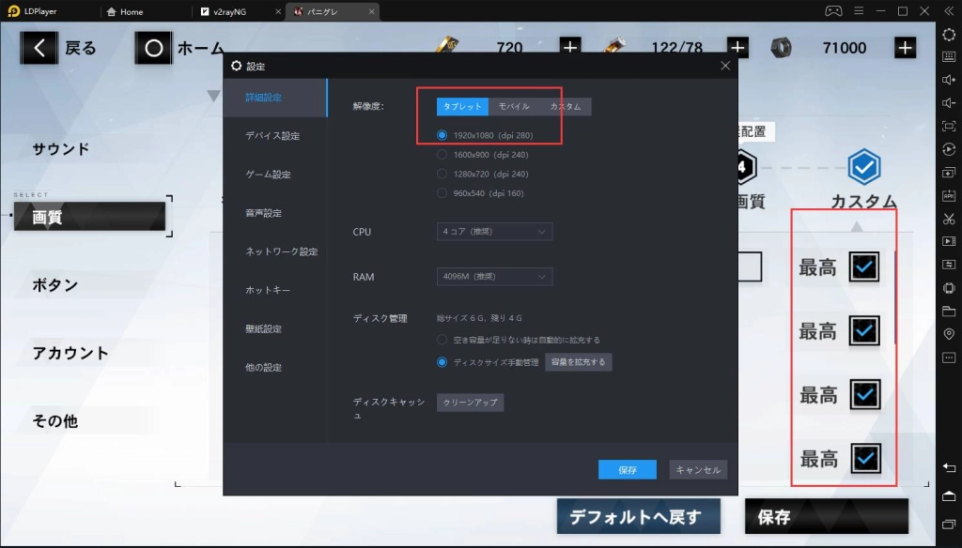Toggle the first 最高 checkbox in game
Screen dimensions: 962x548
(864, 266)
